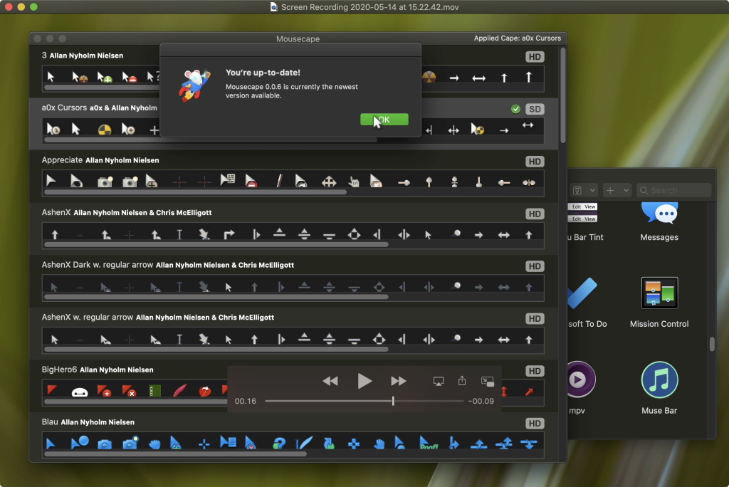The image size is (729, 487).
Task: Click the HD badge on the AshenX cape
Action: point(535,214)
